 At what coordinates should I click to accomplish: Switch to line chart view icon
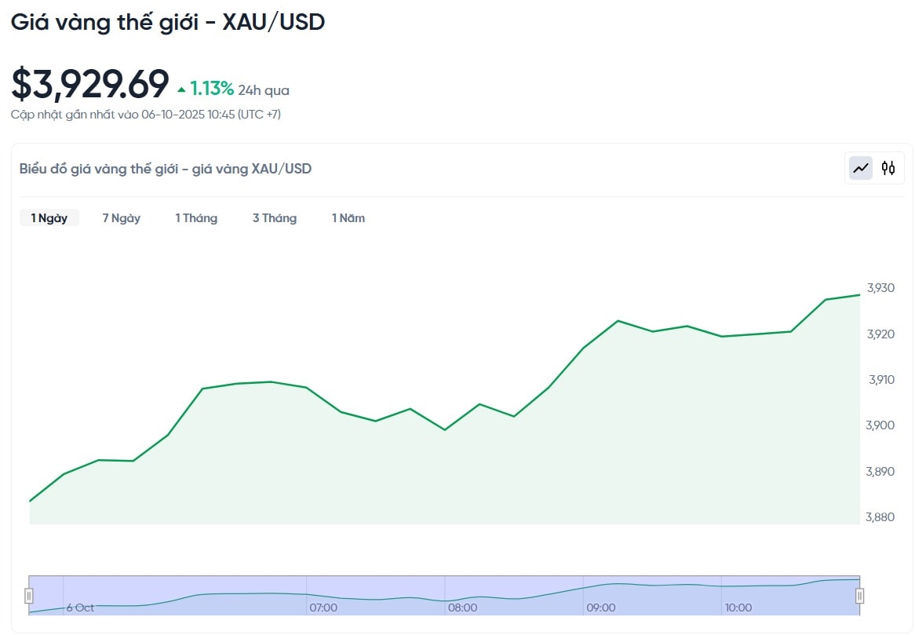click(861, 168)
